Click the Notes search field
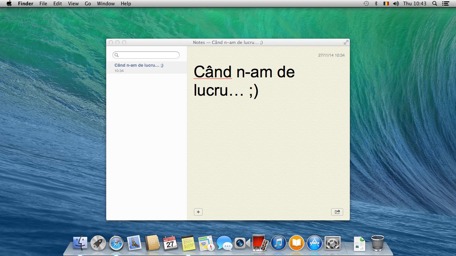456x256 pixels. pyautogui.click(x=146, y=55)
